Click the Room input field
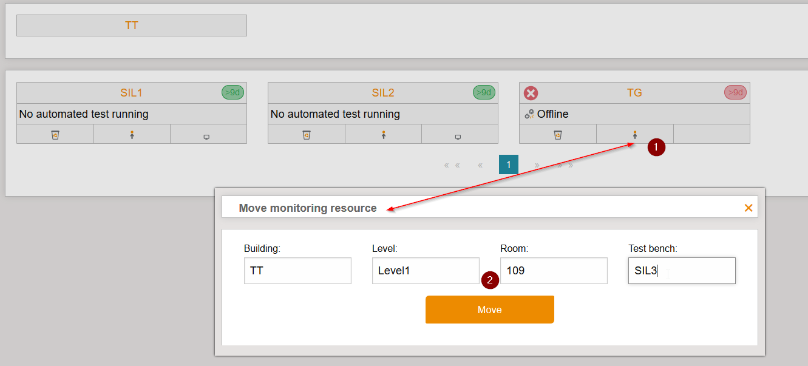Viewport: 808px width, 366px height. [x=554, y=271]
